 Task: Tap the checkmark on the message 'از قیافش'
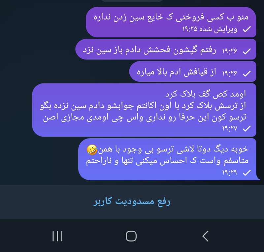pyautogui.click(x=247, y=74)
